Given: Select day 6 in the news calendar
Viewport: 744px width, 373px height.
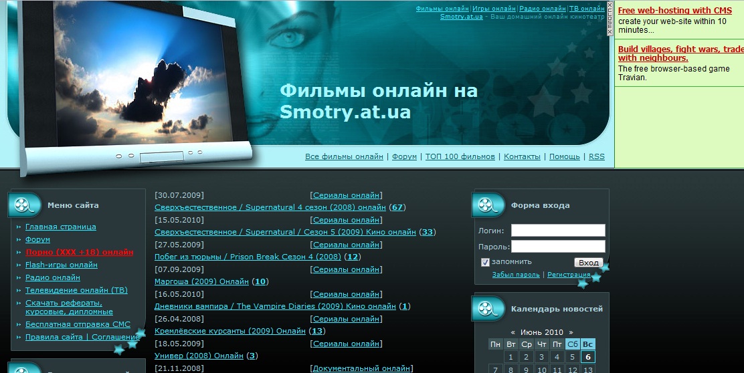Looking at the screenshot, I should pyautogui.click(x=588, y=357).
